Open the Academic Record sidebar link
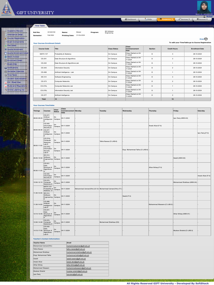214x285 pixels. click(15, 31)
